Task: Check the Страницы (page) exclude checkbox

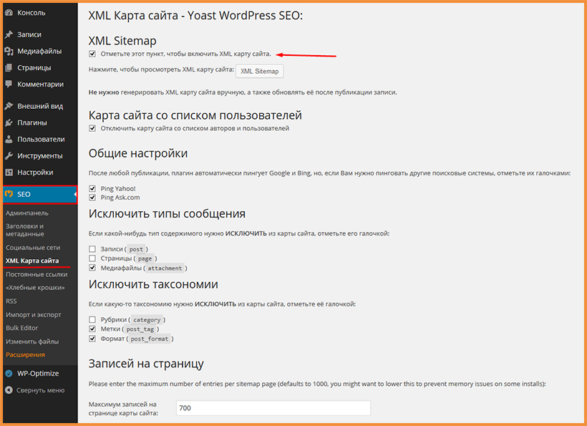Action: click(92, 258)
